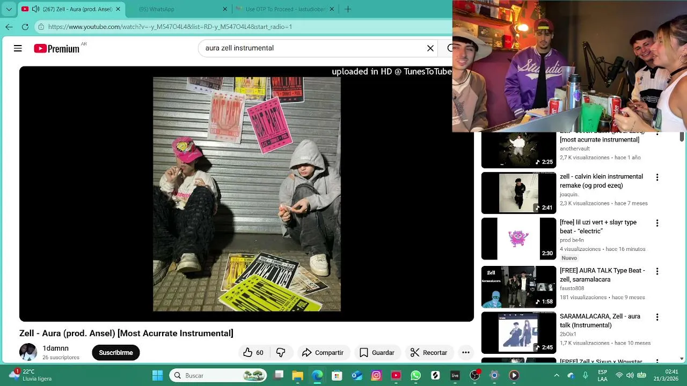
Task: Open options for 'AURA TALK Type Beat' video
Action: 657,271
